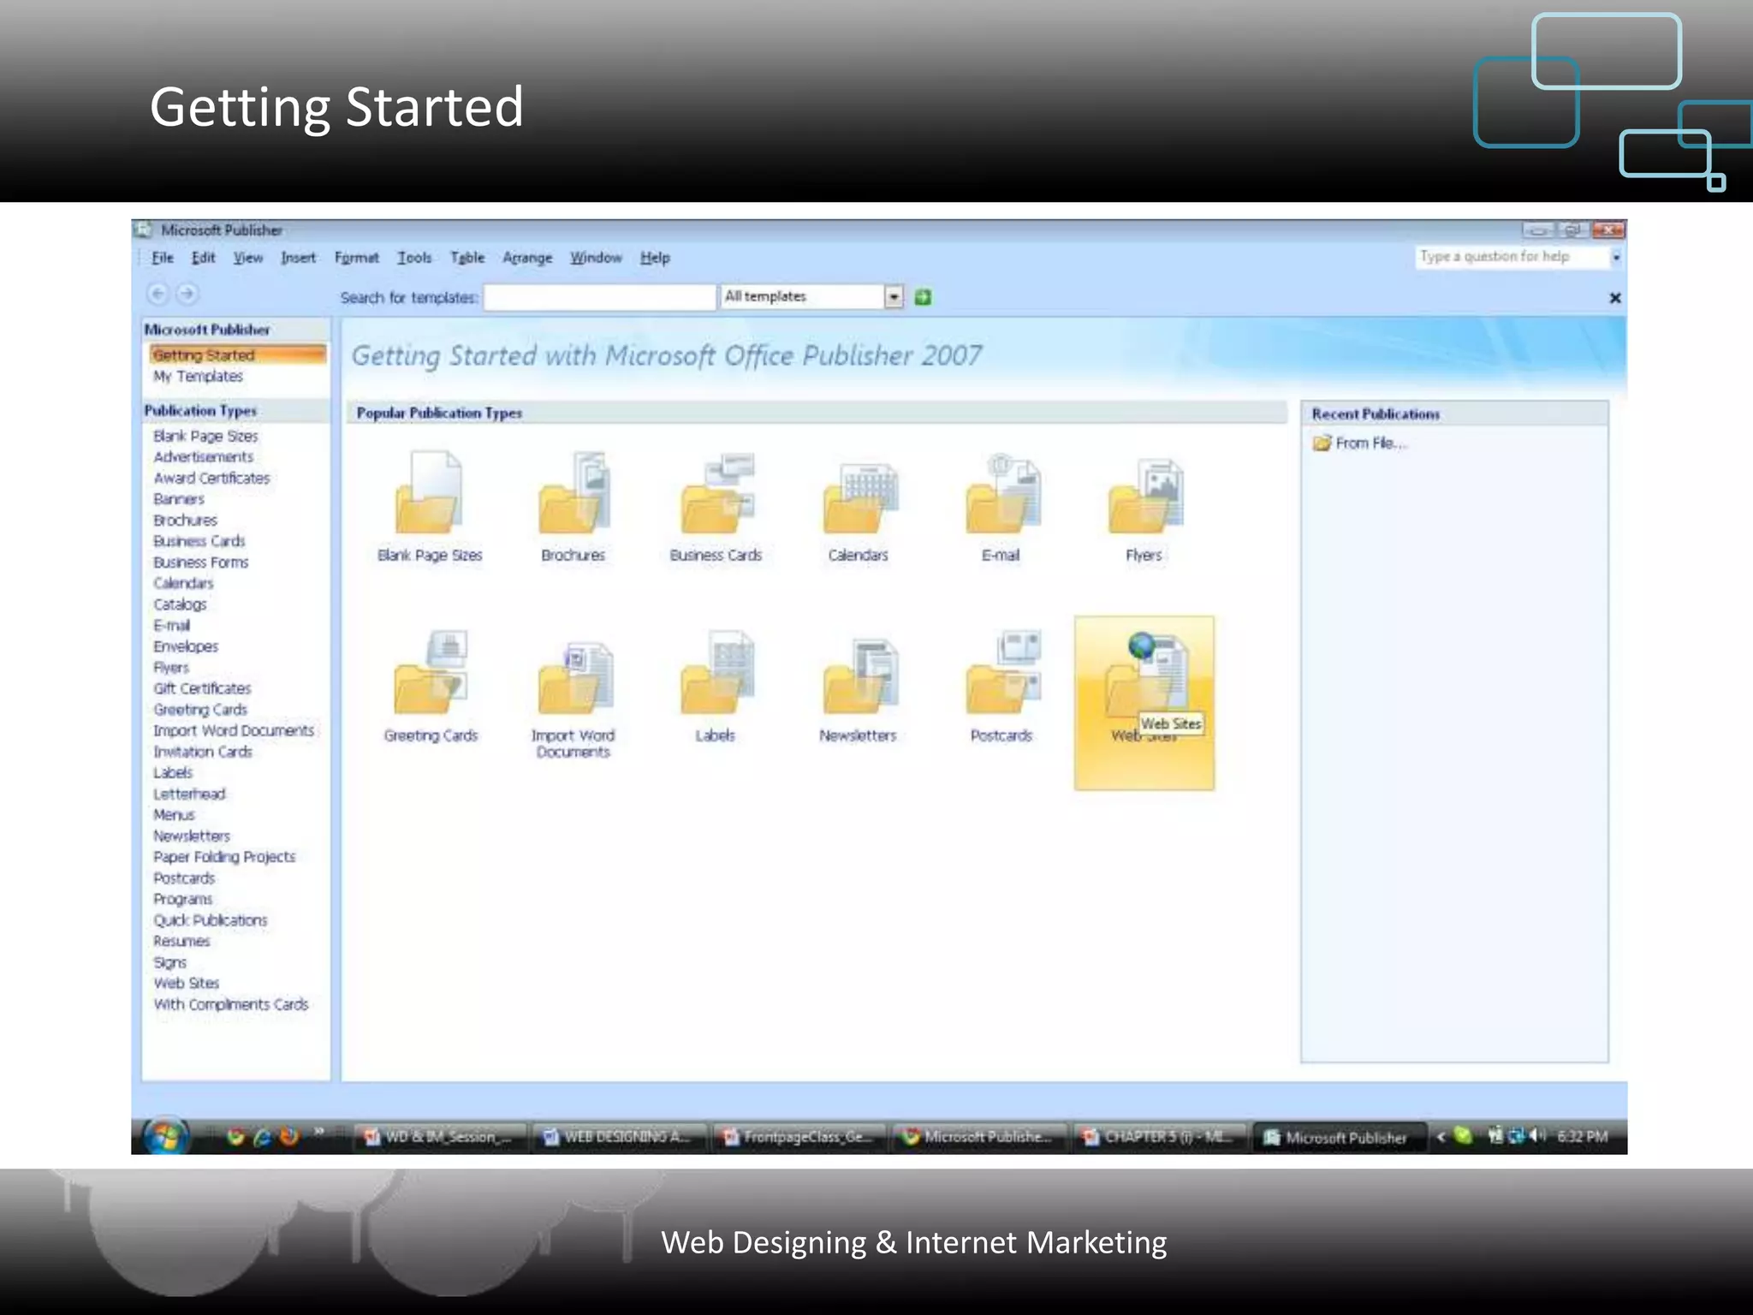Screen dimensions: 1753x1315
Task: Launch Chrome from quick launch
Action: (235, 1136)
